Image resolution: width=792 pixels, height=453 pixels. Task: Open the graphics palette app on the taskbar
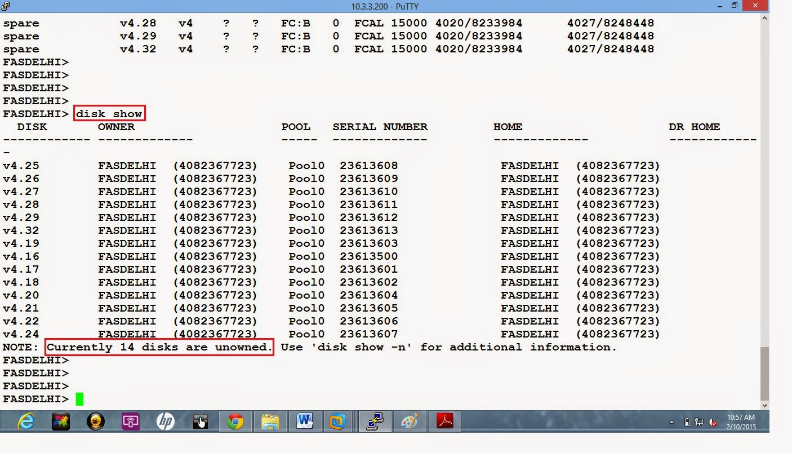pyautogui.click(x=410, y=421)
